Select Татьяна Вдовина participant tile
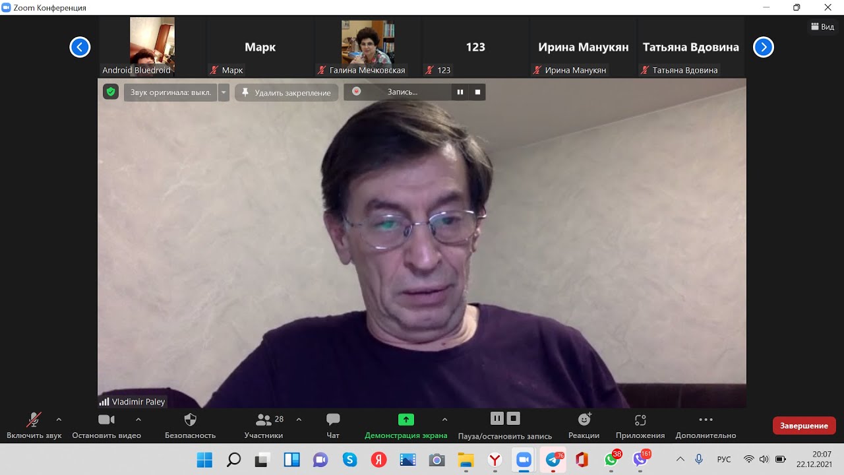This screenshot has height=475, width=844. 690,47
